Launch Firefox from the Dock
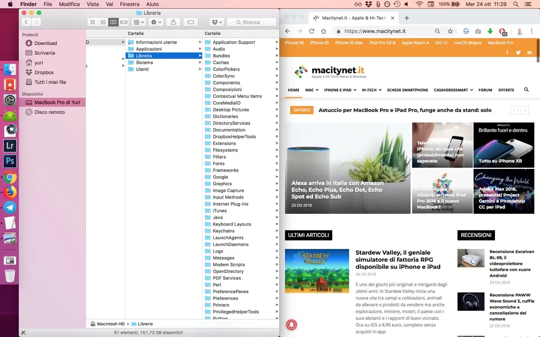 coord(10,192)
